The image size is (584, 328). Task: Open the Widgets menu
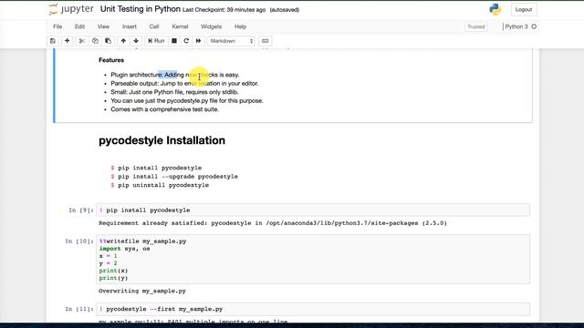[211, 26]
